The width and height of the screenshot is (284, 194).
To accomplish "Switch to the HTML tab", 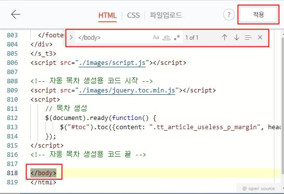I will pyautogui.click(x=108, y=15).
